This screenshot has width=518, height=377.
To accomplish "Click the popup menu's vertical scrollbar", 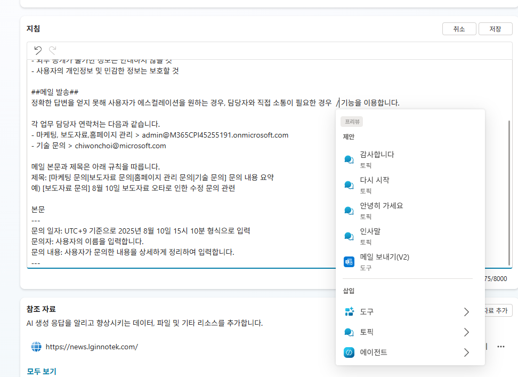I will click(x=509, y=193).
